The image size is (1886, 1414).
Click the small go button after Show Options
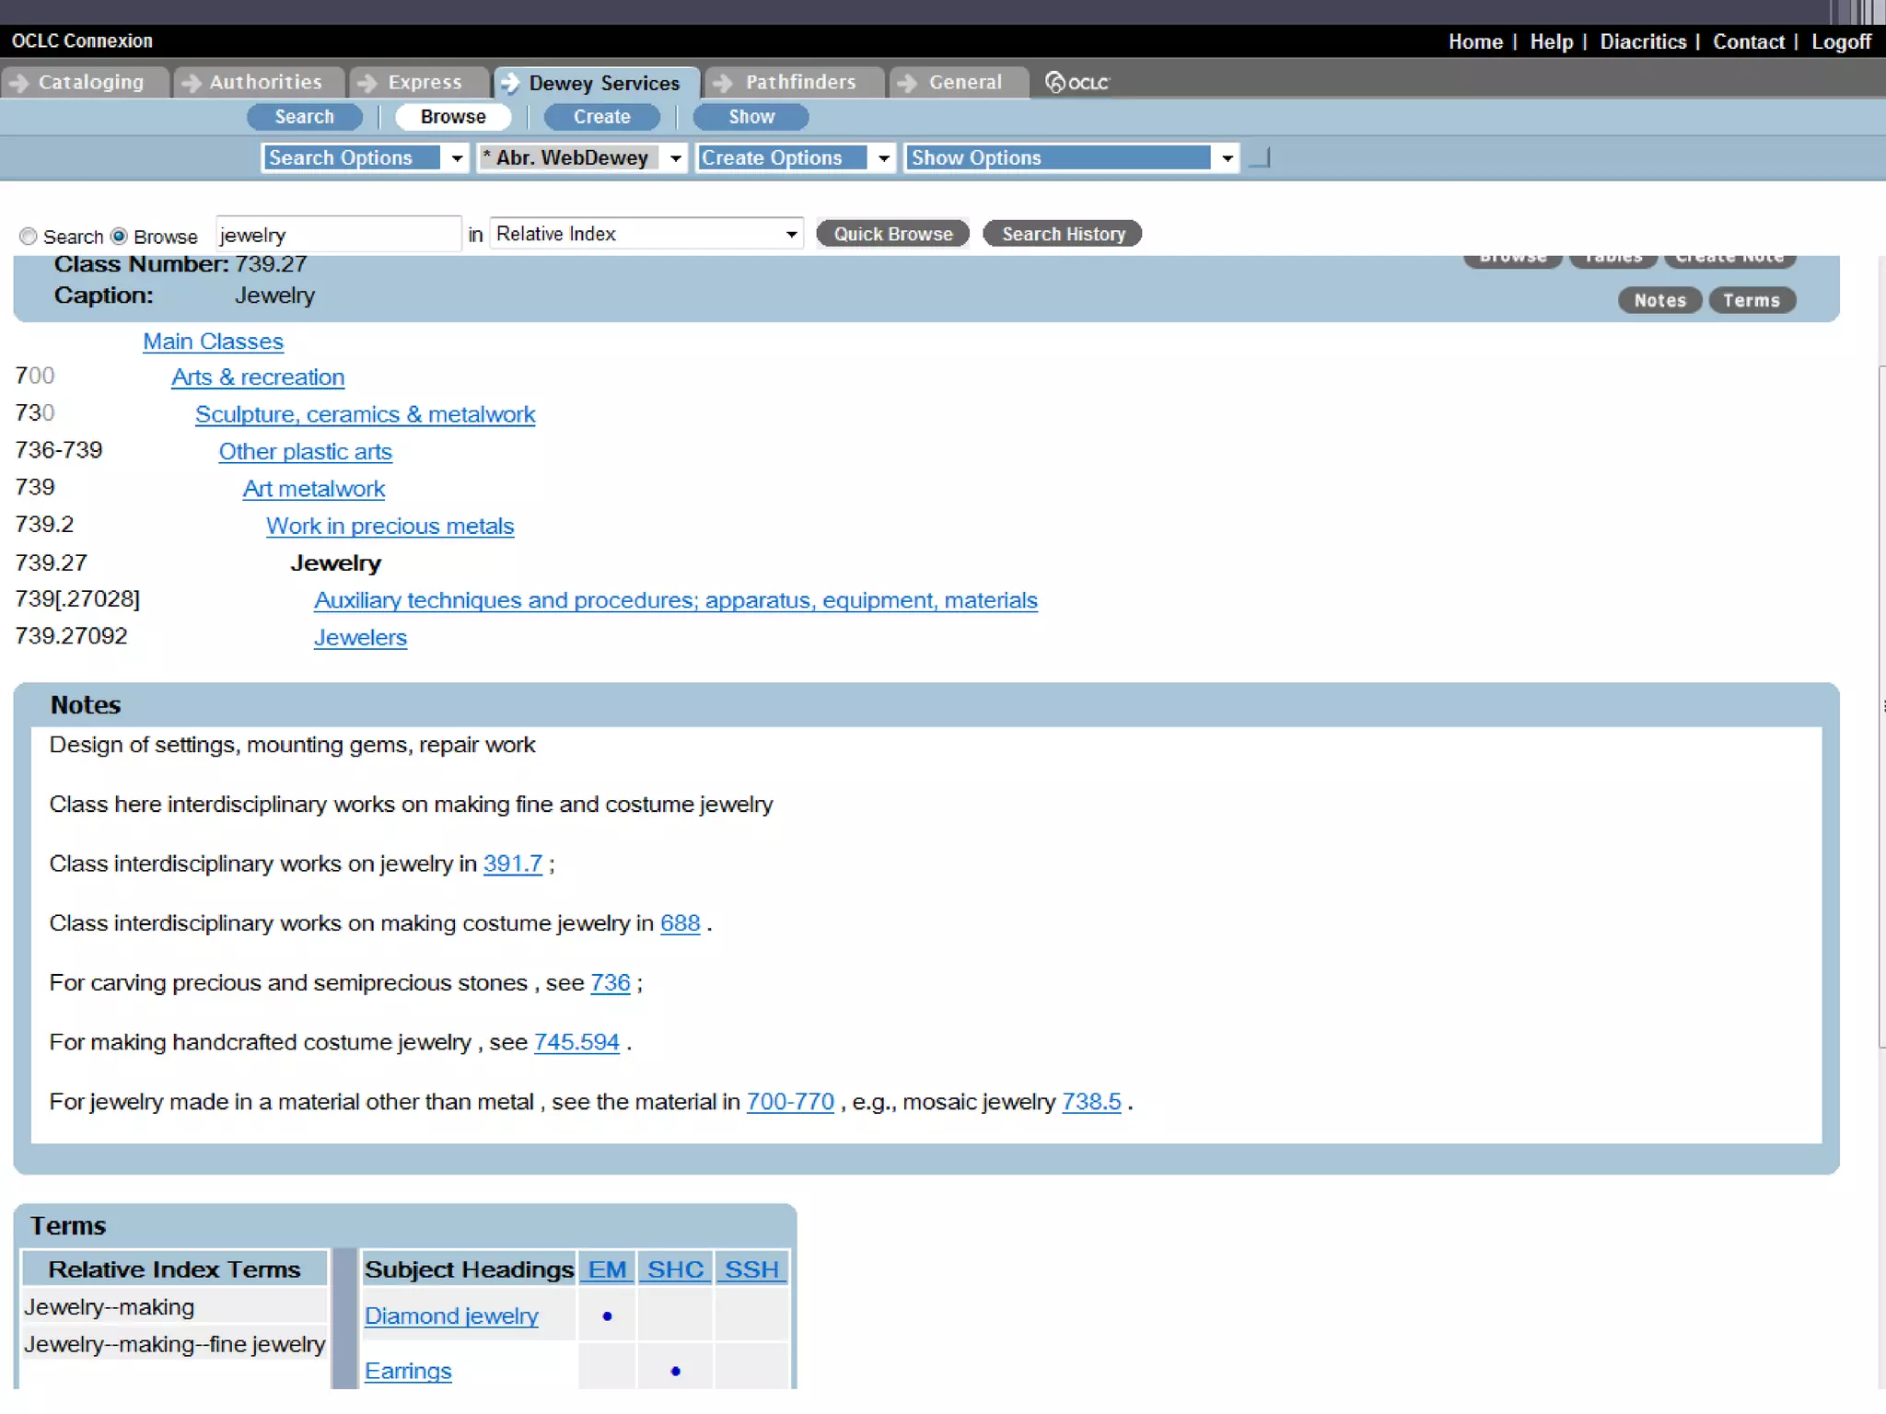(x=1260, y=158)
